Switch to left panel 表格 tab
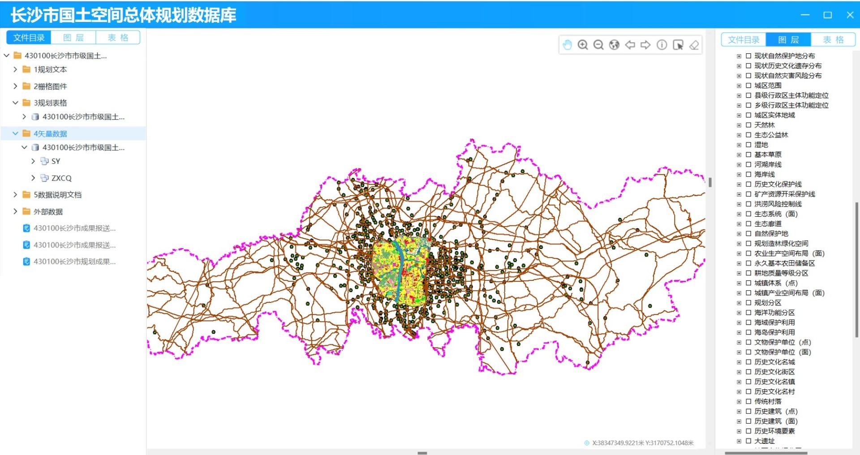 [118, 38]
